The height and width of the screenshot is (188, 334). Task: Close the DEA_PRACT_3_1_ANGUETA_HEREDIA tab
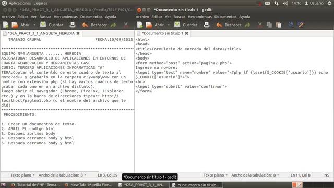pyautogui.click(x=78, y=33)
